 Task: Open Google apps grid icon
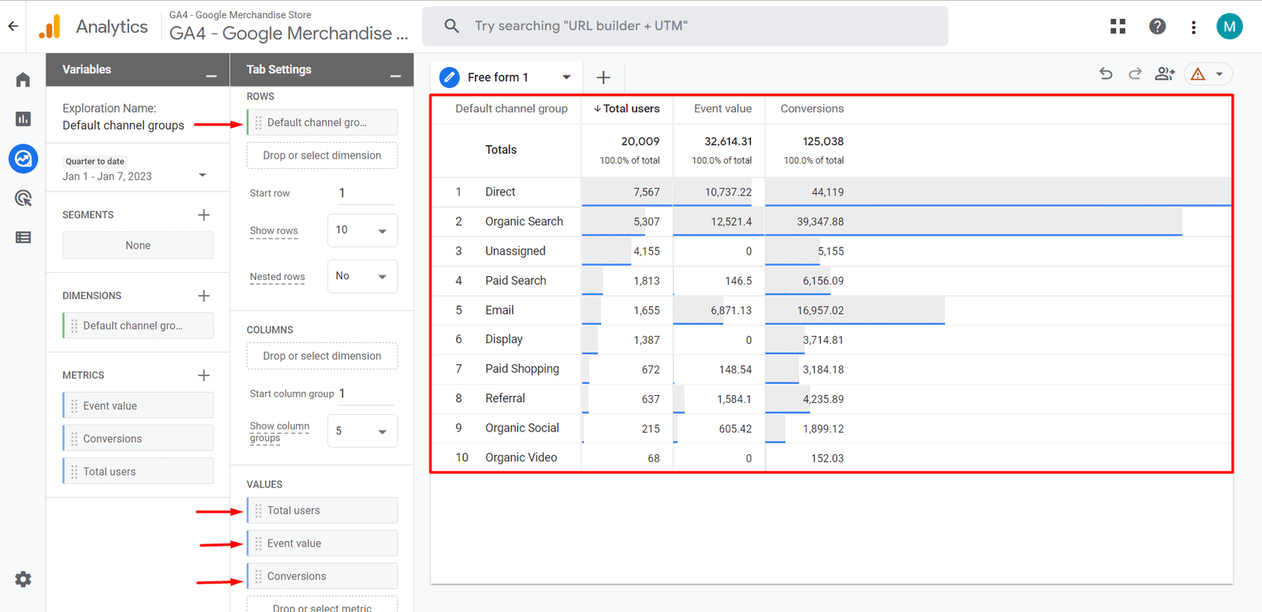[x=1118, y=27]
